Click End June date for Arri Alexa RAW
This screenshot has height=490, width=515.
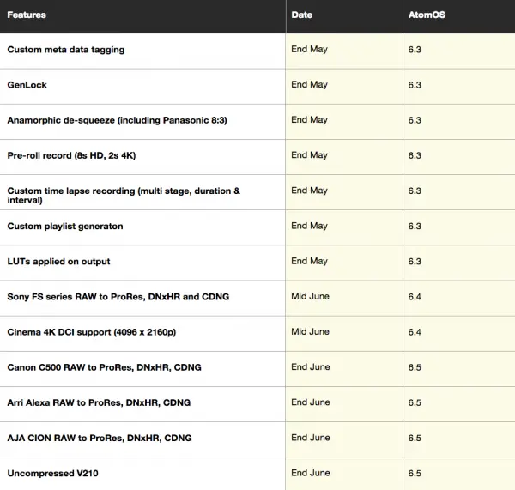[x=311, y=402]
